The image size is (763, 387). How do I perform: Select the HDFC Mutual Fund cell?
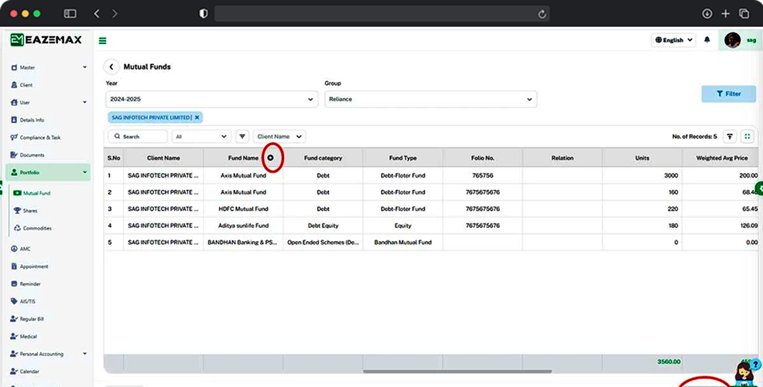pyautogui.click(x=243, y=209)
